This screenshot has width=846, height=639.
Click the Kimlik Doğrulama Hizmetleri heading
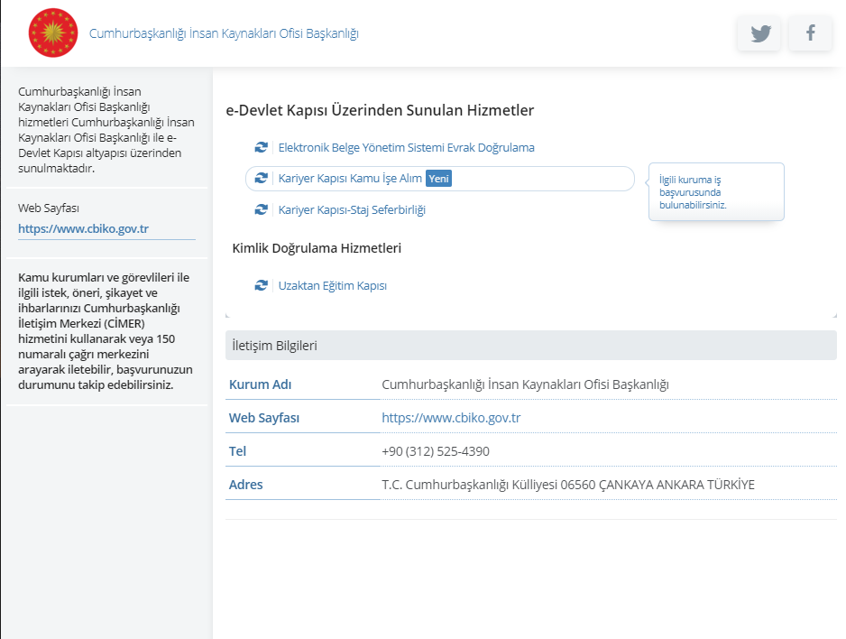tap(317, 247)
